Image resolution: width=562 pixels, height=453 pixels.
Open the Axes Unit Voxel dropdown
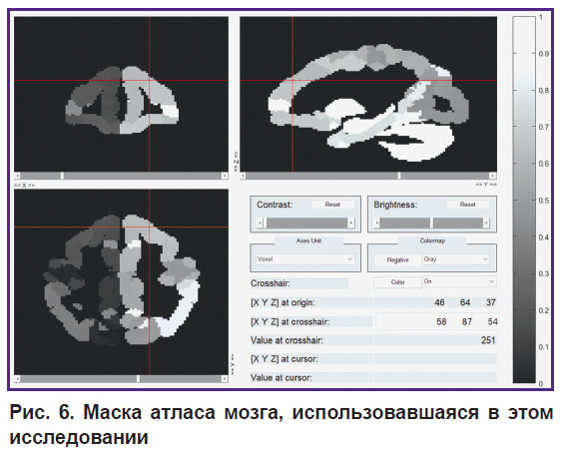(x=305, y=259)
